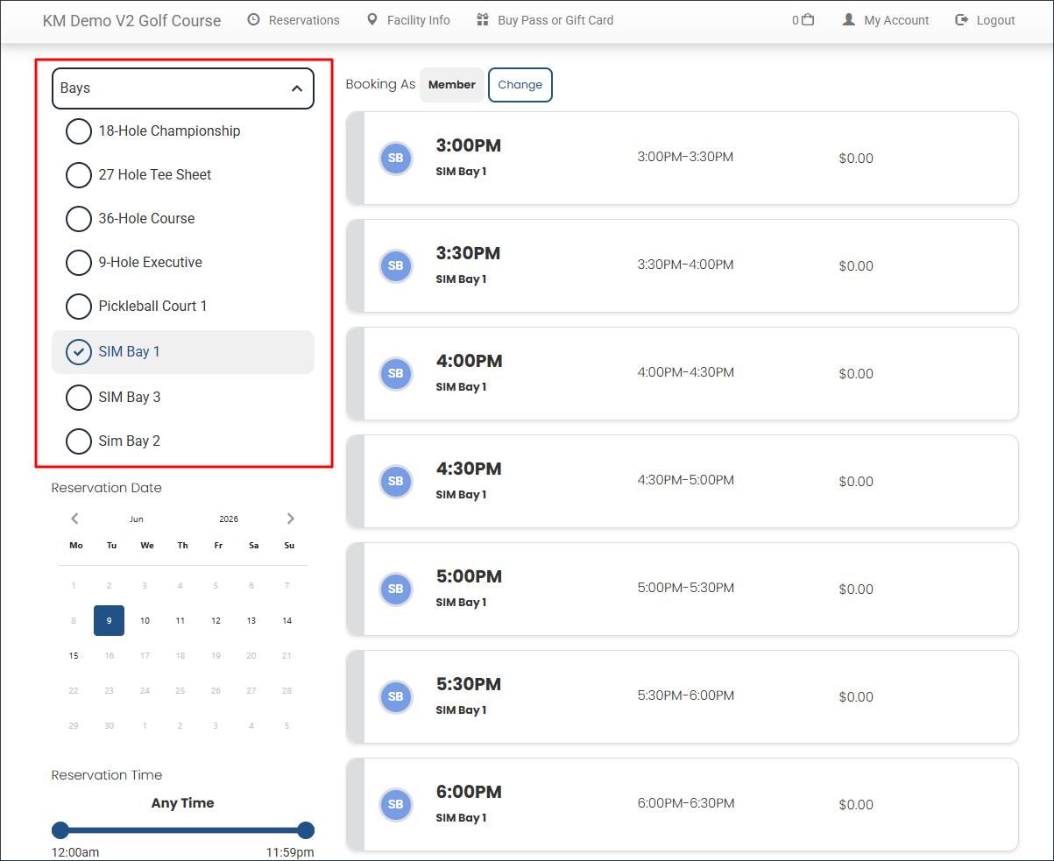1054x861 pixels.
Task: Click the 12:00am time slider handle
Action: click(60, 830)
